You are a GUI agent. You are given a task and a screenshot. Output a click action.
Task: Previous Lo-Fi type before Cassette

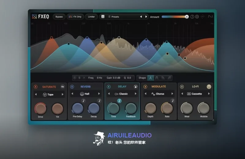coord(182,94)
